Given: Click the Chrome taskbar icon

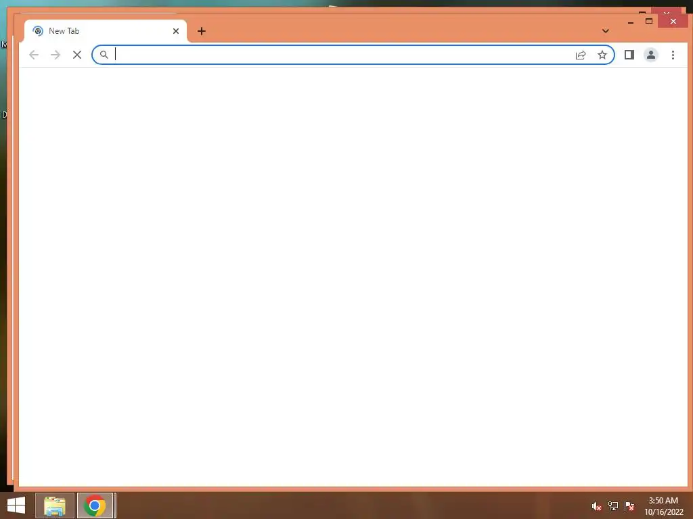Looking at the screenshot, I should click(x=95, y=505).
